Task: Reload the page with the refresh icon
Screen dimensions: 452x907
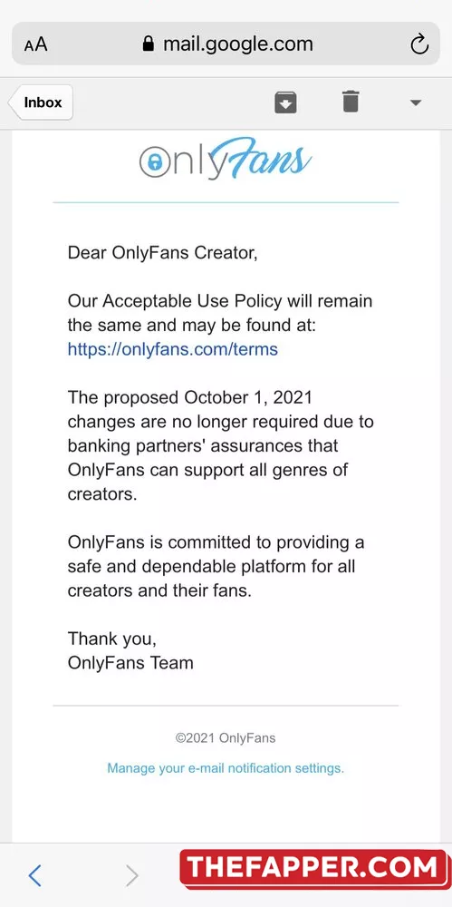Action: [x=419, y=44]
